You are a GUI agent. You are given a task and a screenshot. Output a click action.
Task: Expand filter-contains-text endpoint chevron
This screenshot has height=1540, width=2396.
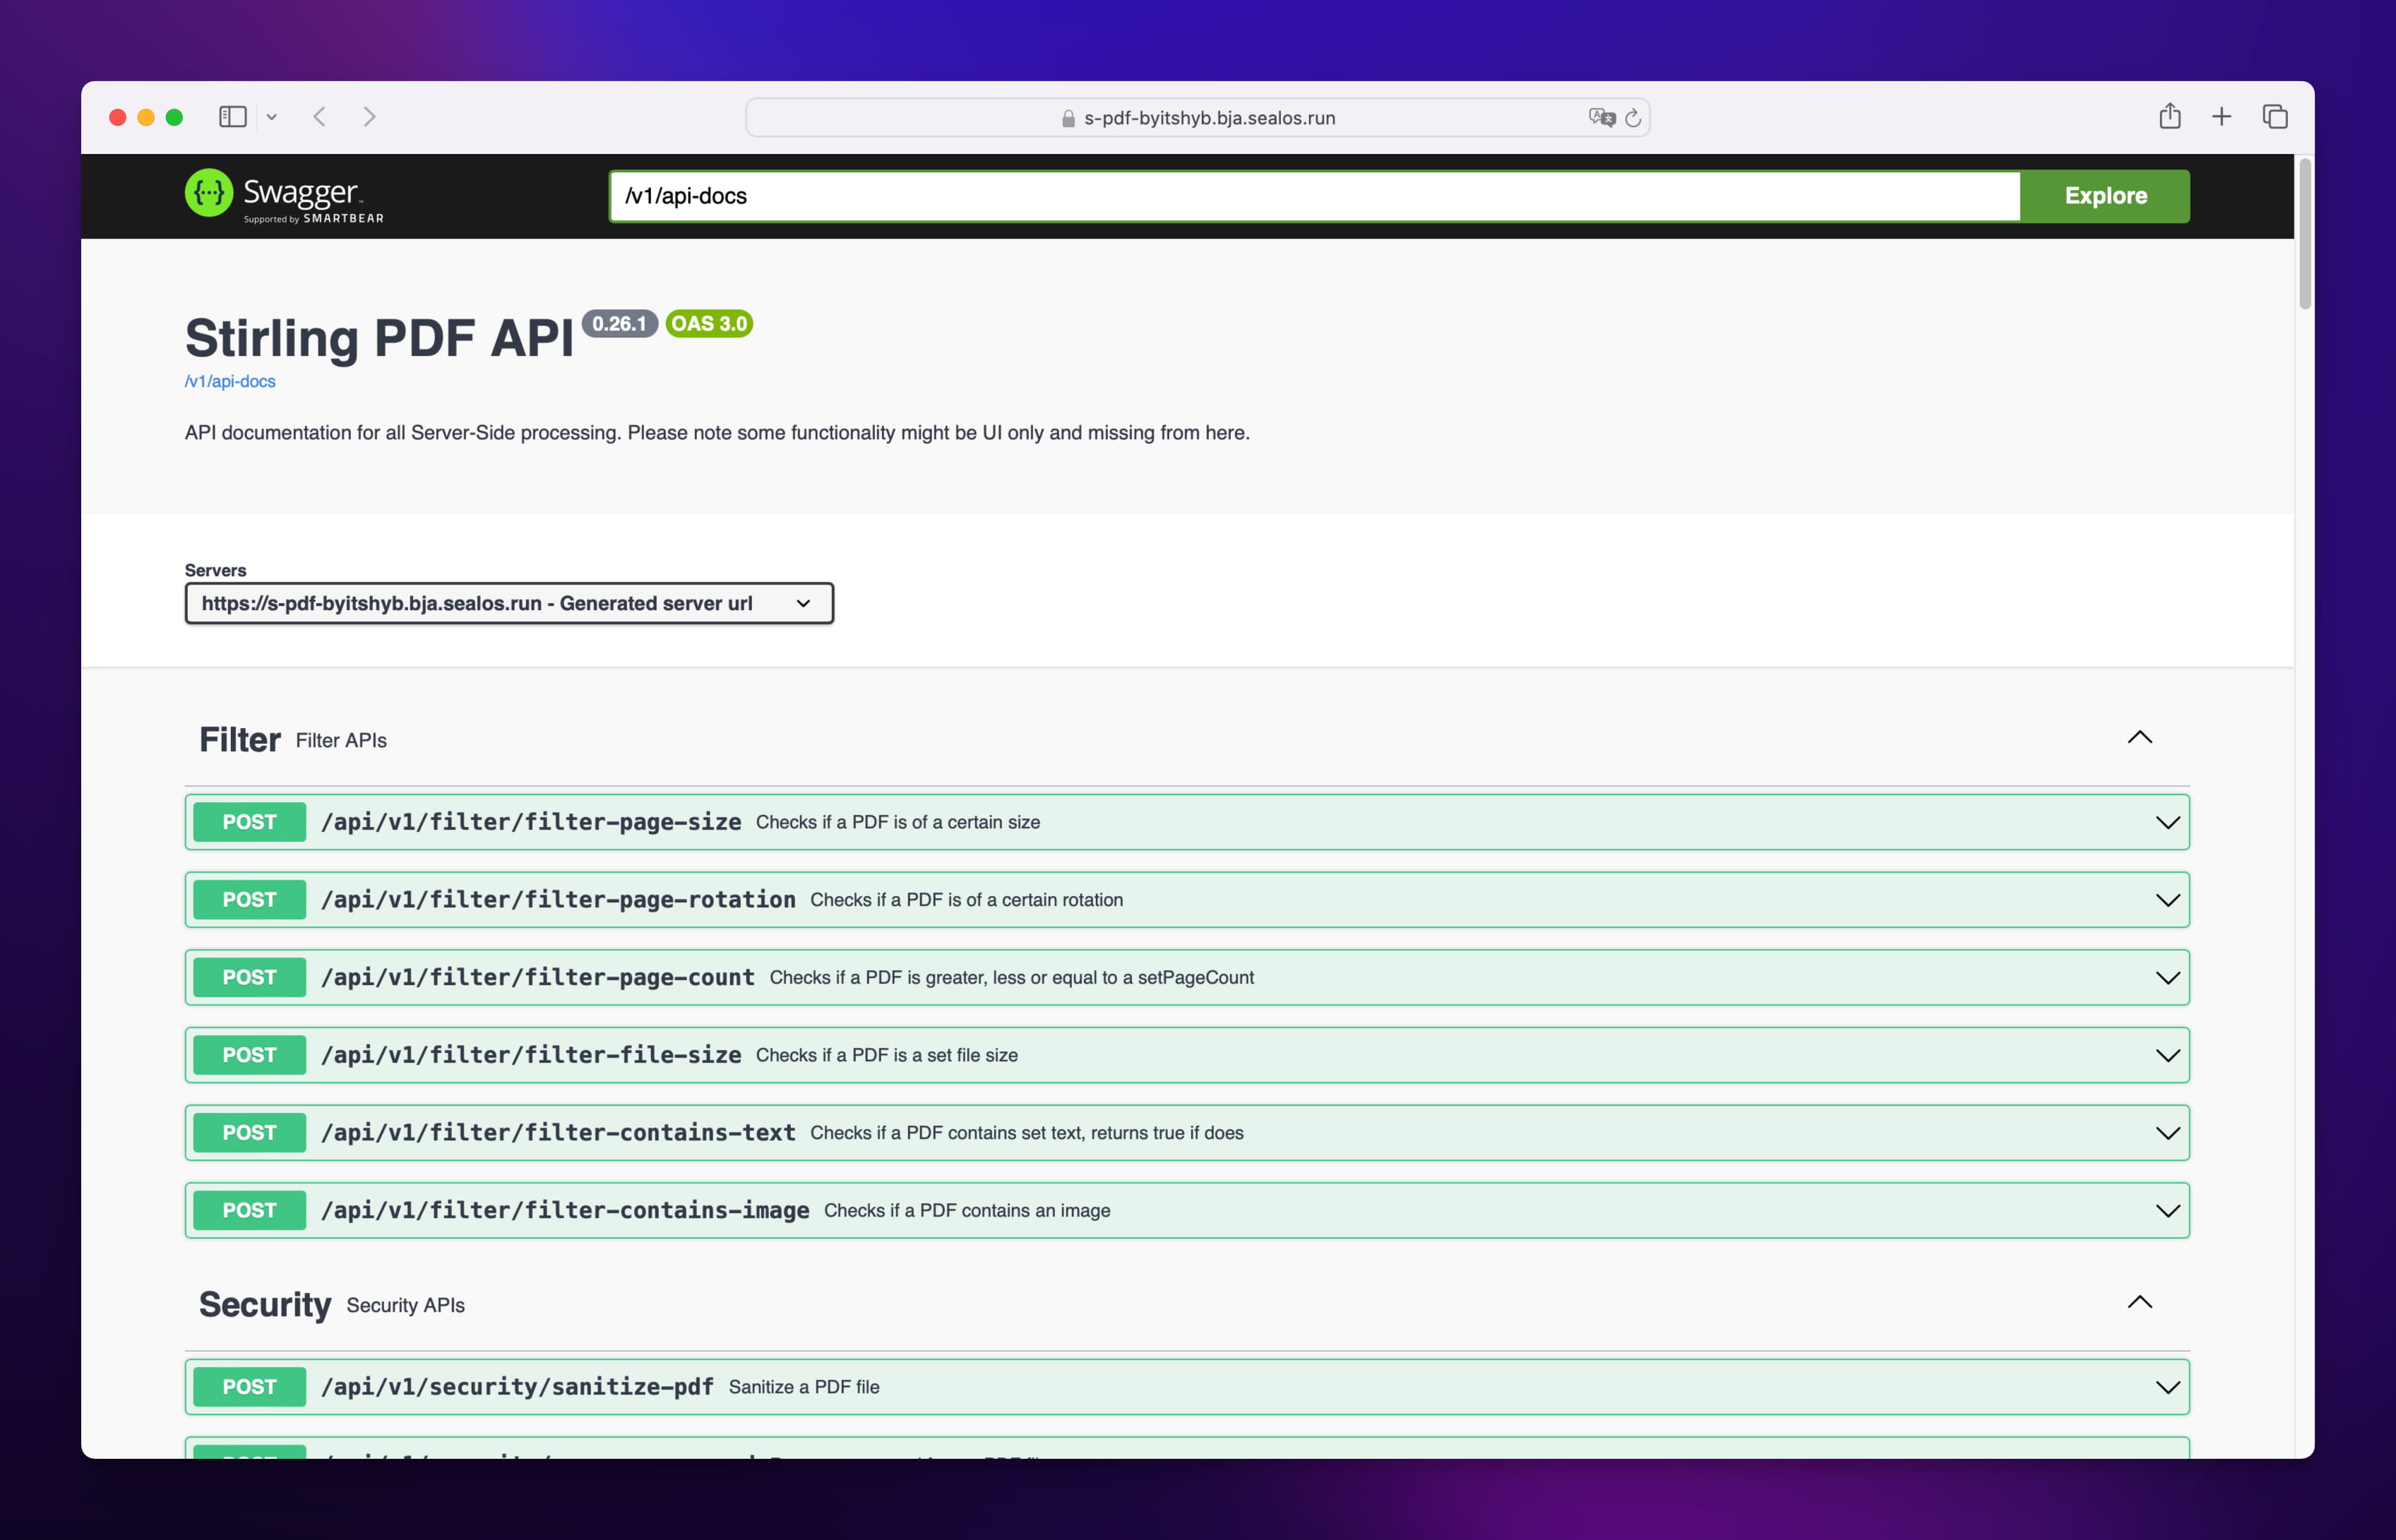coord(2167,1133)
